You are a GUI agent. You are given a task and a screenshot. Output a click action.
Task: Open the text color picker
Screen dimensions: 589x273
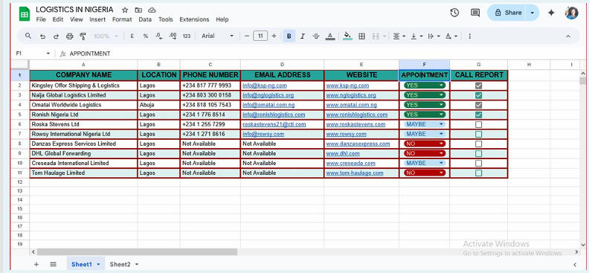330,36
